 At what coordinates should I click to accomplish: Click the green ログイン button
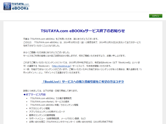[156, 16]
